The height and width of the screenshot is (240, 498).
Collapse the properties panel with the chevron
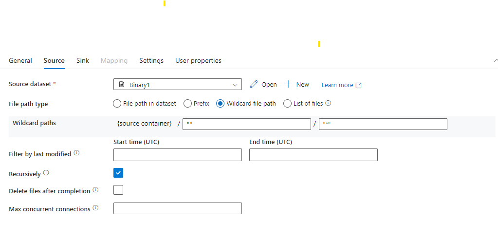click(496, 60)
